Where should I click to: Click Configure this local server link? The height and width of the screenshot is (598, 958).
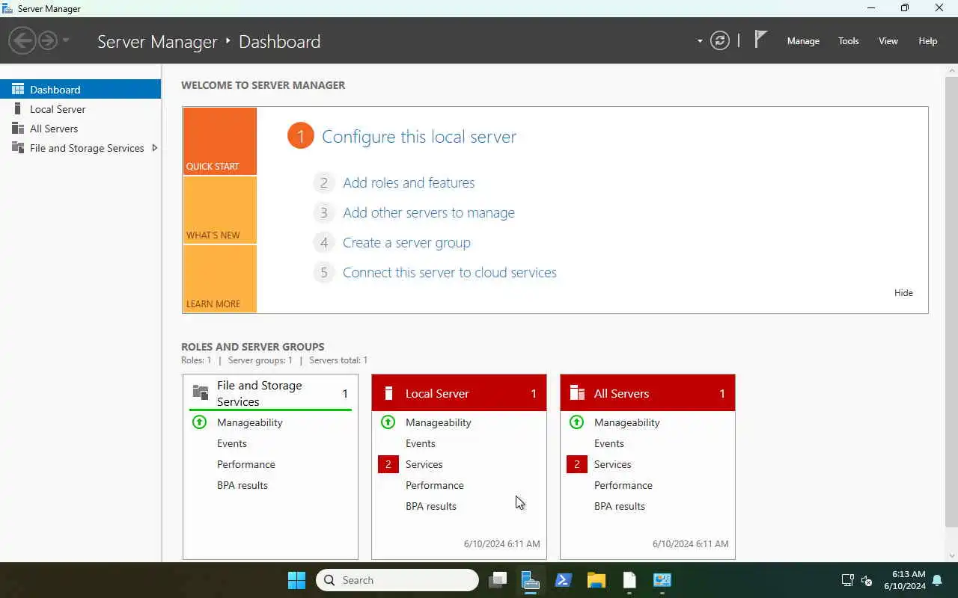click(419, 136)
